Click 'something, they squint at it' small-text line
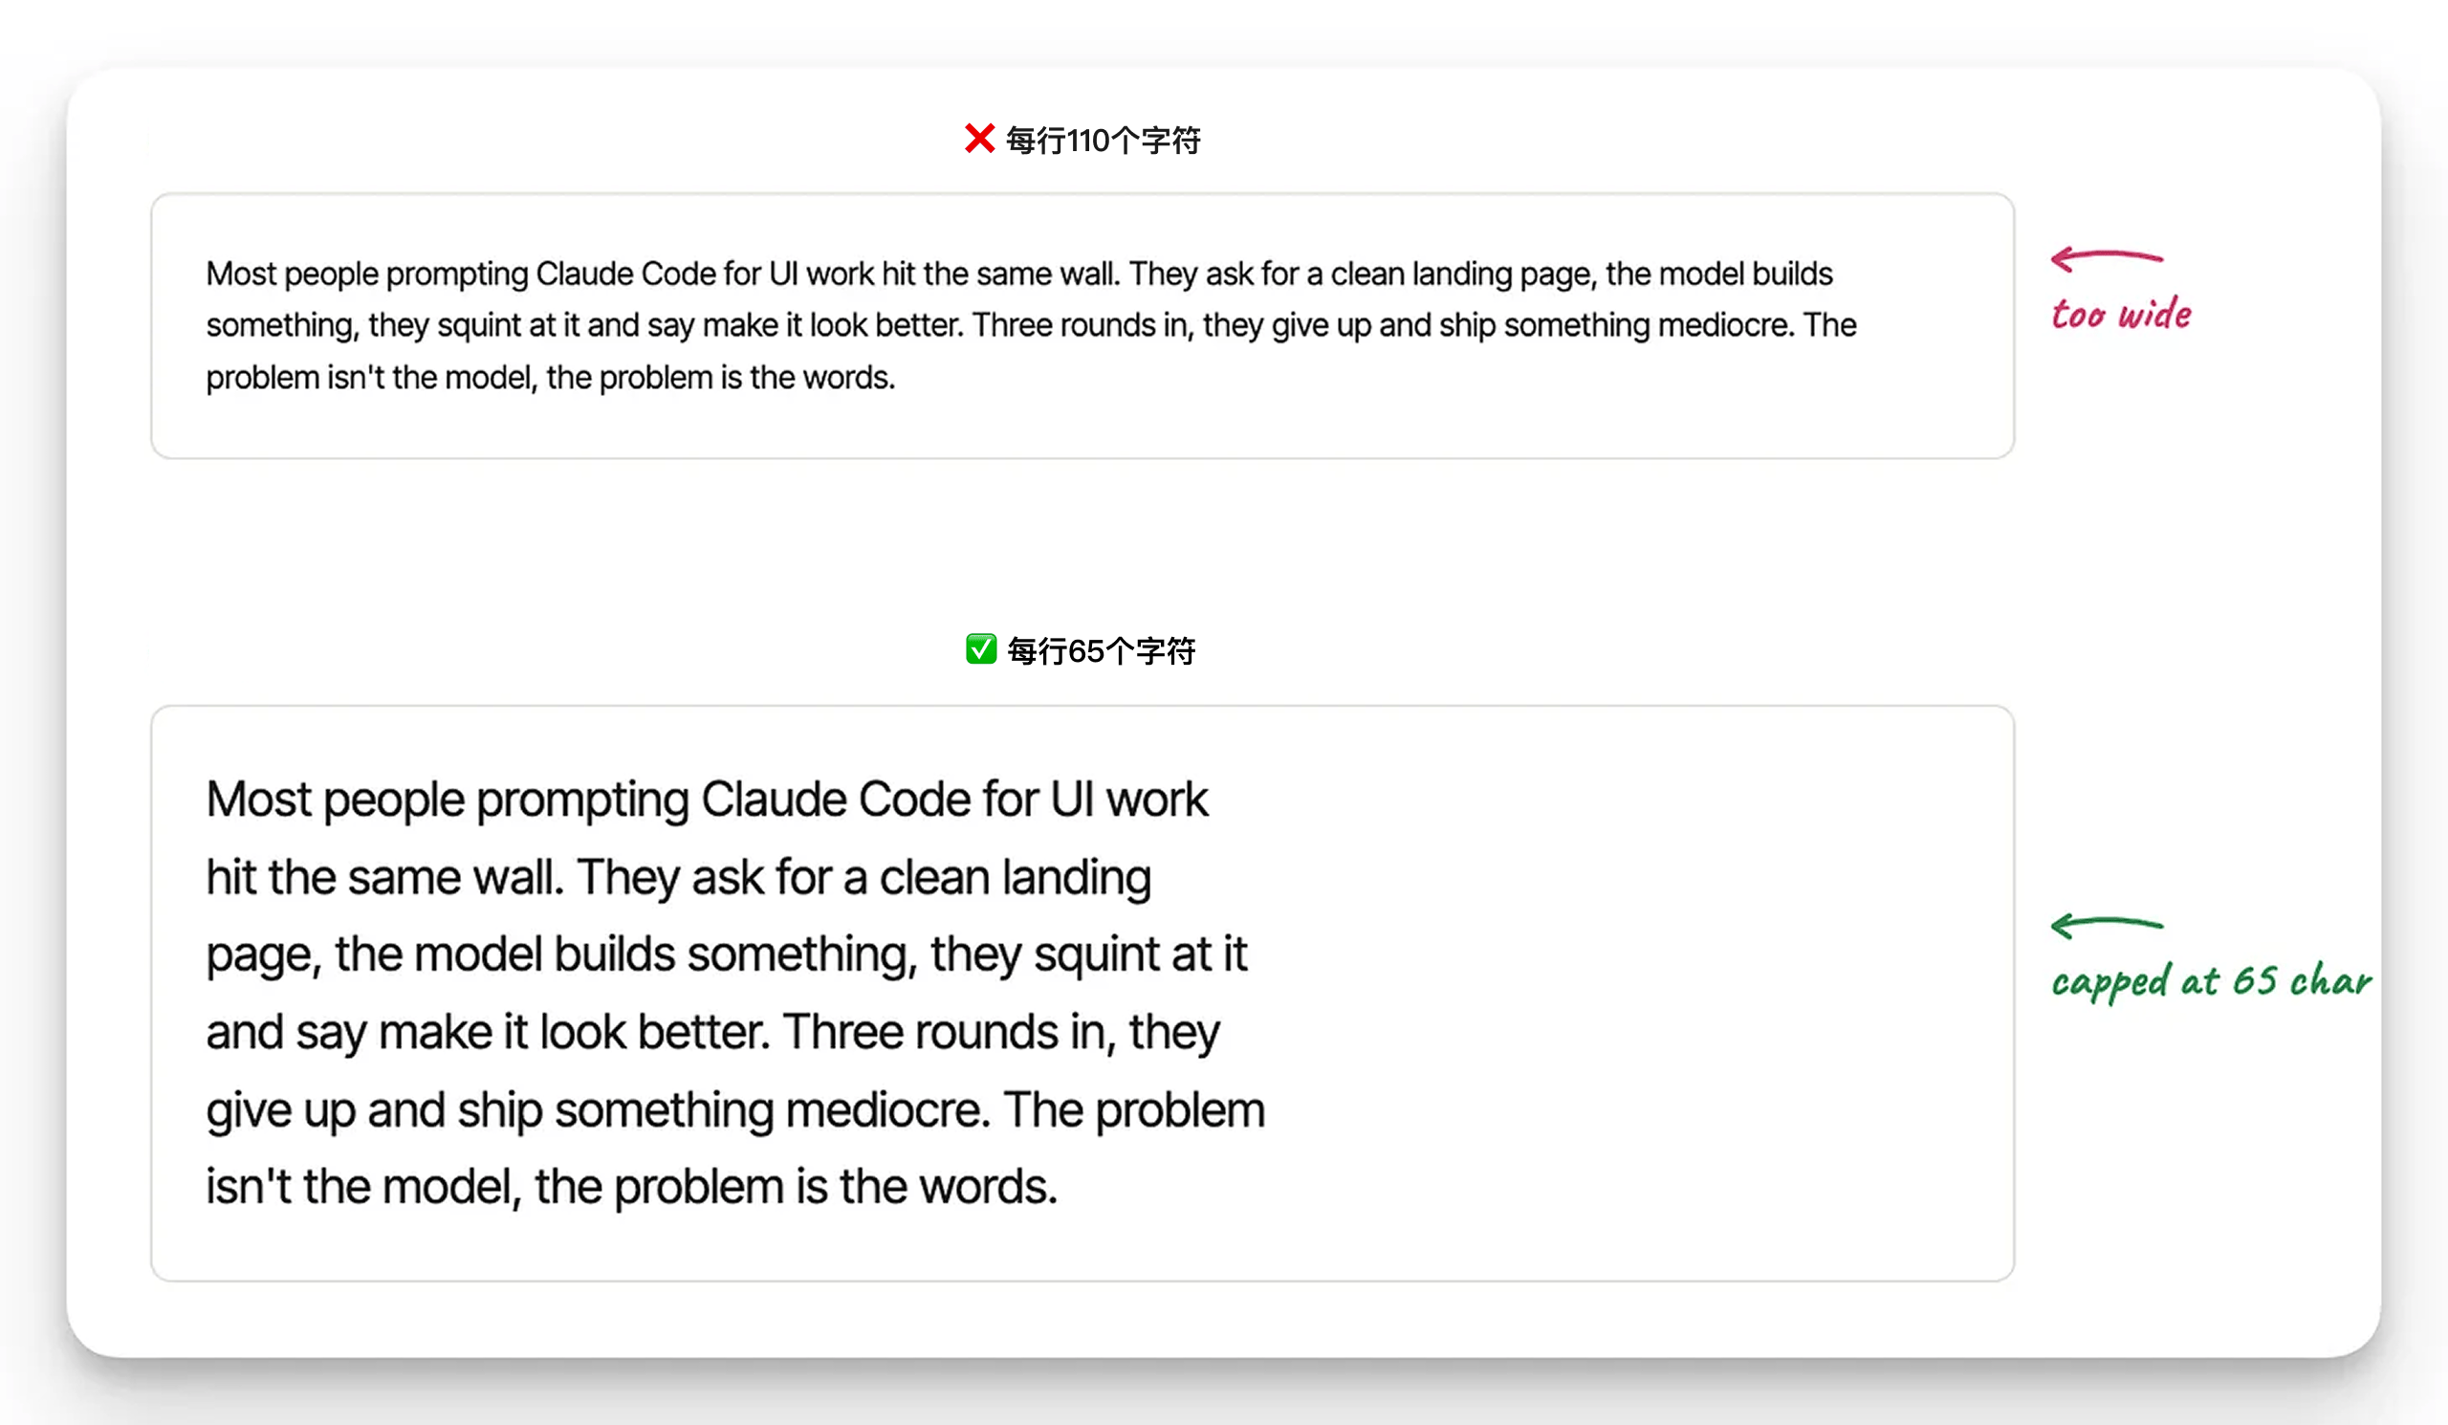Image resolution: width=2448 pixels, height=1425 pixels. [x=1031, y=325]
